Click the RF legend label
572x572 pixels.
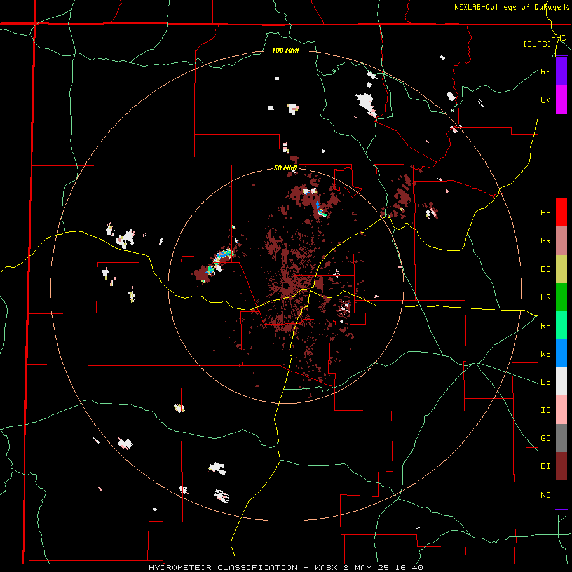point(545,71)
